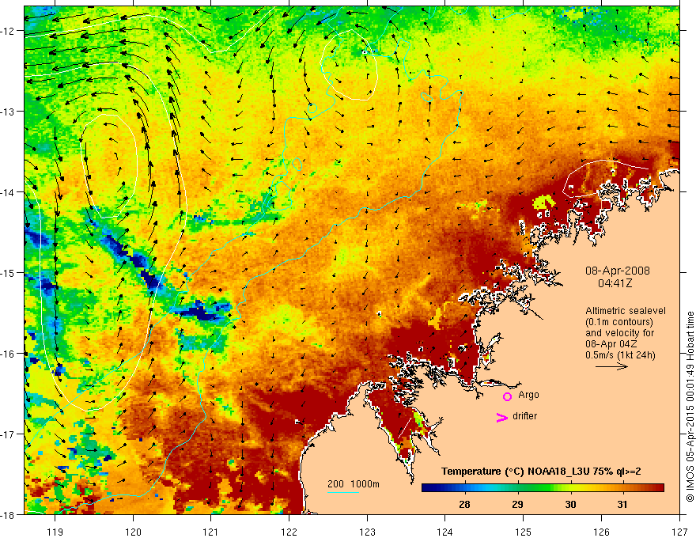Click longitude axis label 124
696x538 pixels.
445,532
